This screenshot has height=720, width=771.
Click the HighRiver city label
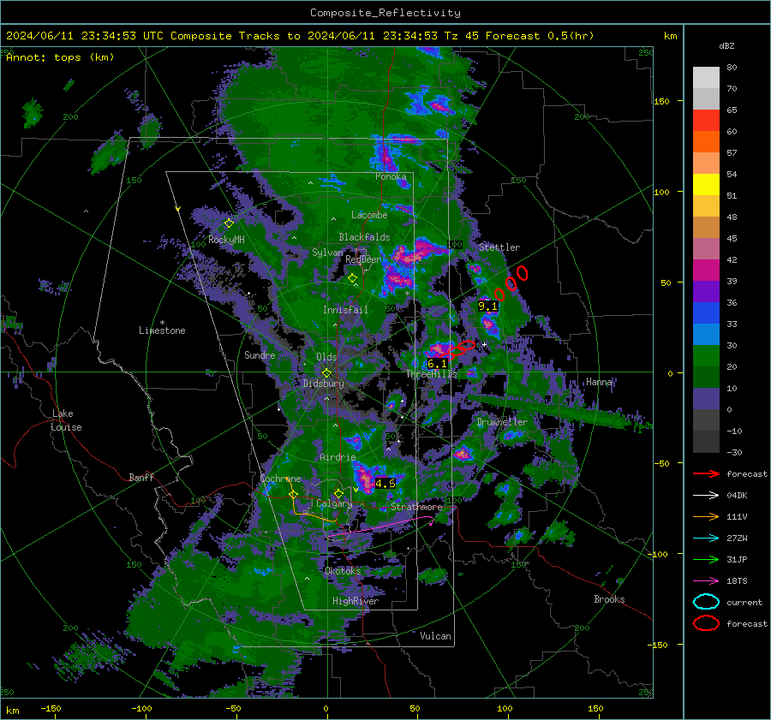(356, 601)
